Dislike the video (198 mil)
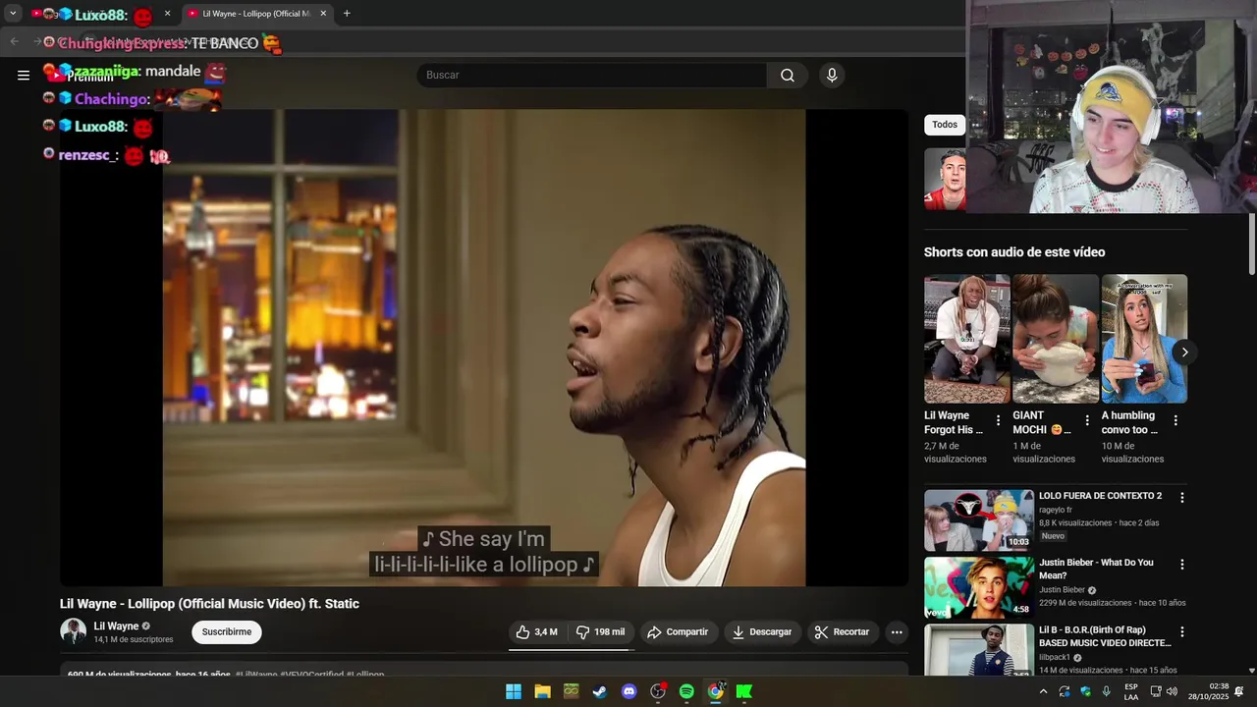The height and width of the screenshot is (707, 1257). (x=600, y=632)
